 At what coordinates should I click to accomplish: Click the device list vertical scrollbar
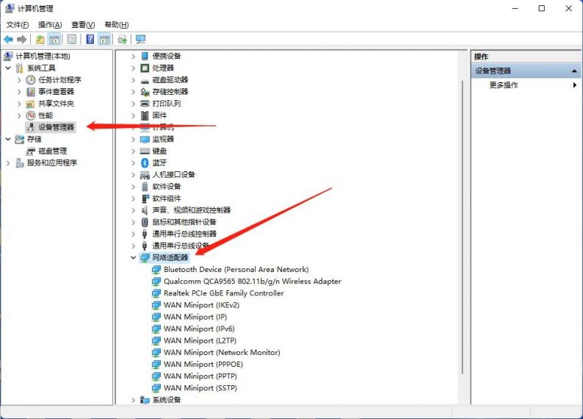[x=463, y=227]
